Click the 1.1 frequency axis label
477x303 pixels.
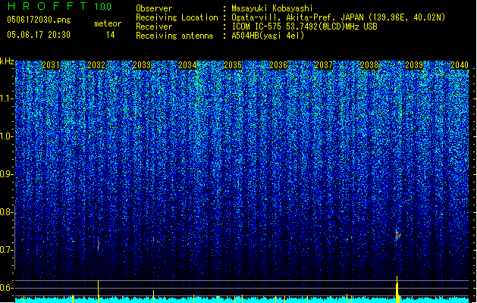pos(7,98)
